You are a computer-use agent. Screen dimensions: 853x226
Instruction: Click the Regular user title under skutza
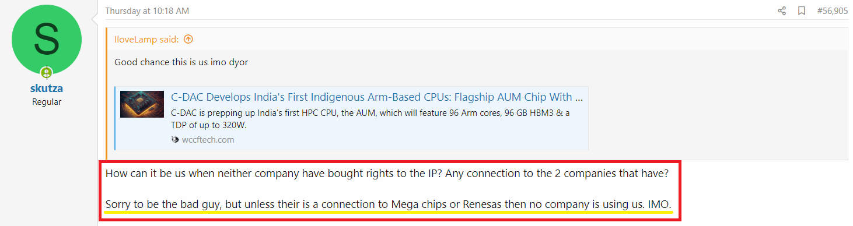[x=46, y=102]
